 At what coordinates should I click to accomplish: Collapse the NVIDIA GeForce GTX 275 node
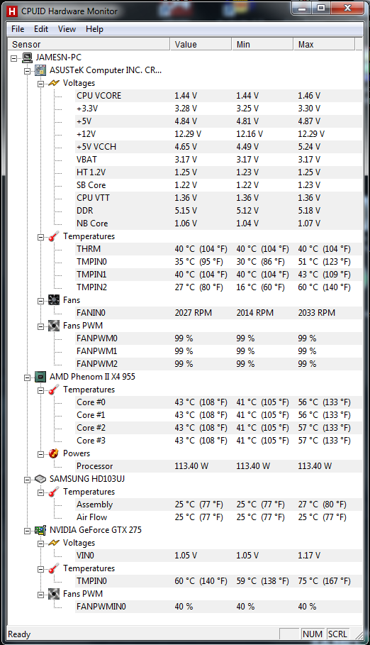27,531
